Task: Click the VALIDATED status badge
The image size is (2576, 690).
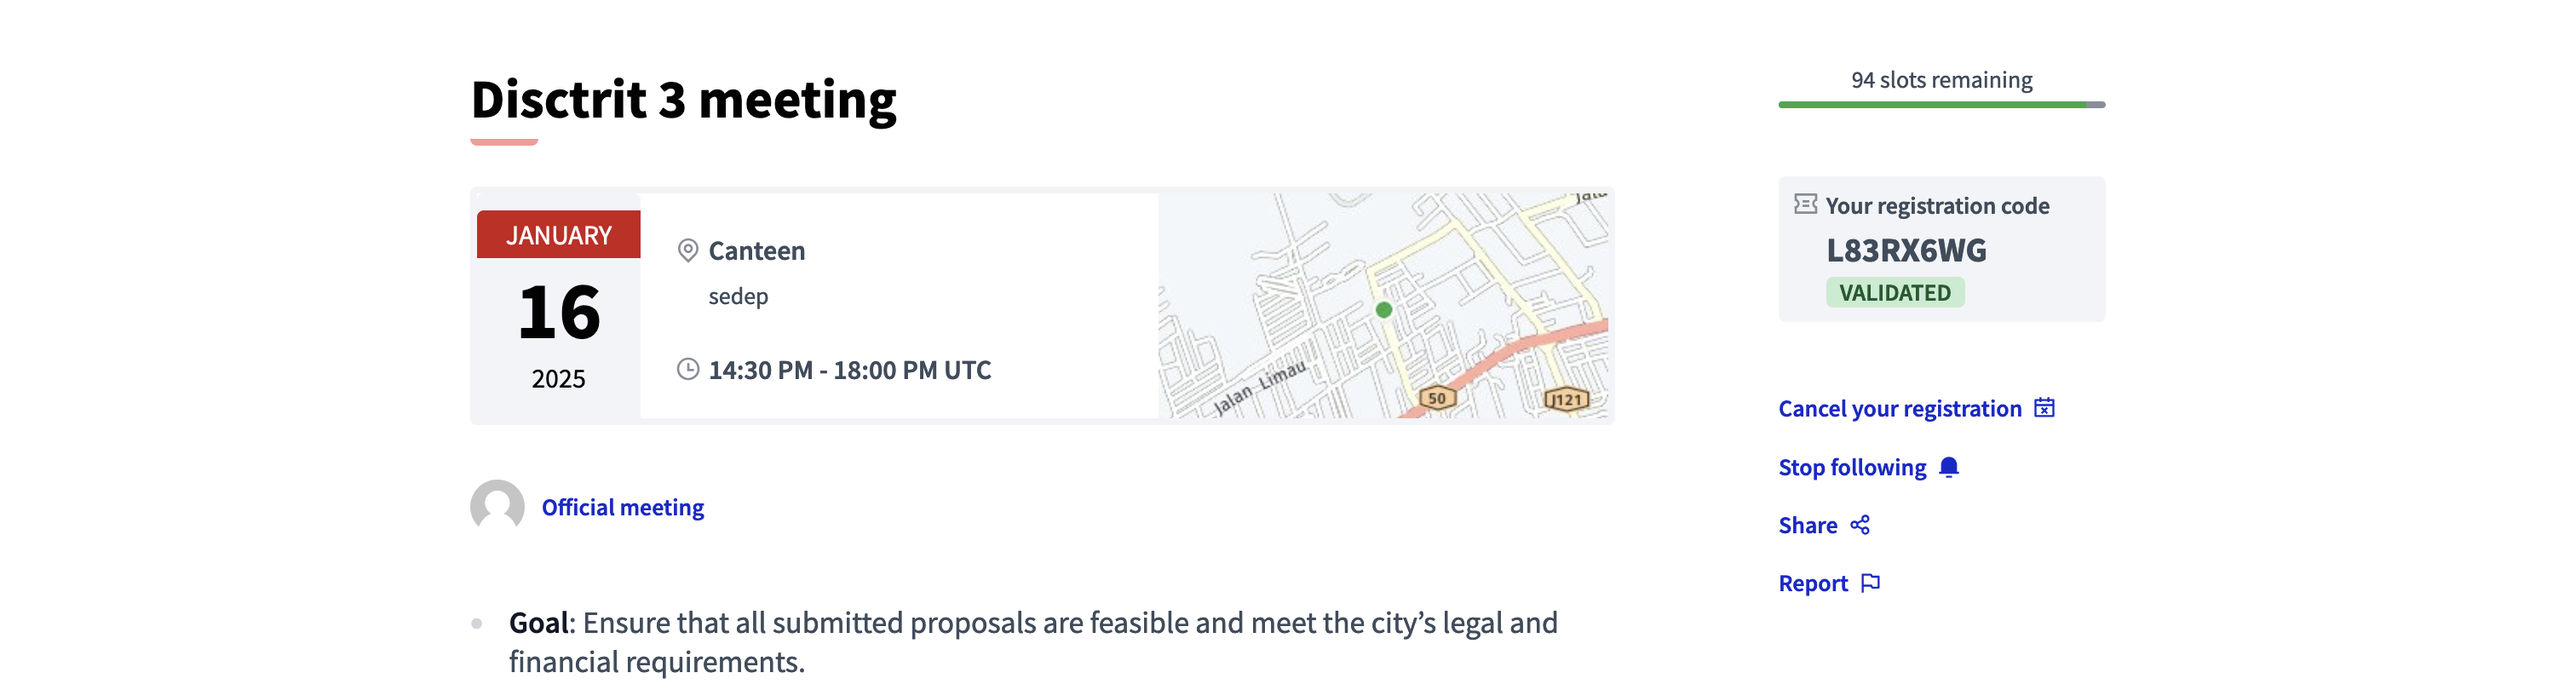Action: [1895, 292]
